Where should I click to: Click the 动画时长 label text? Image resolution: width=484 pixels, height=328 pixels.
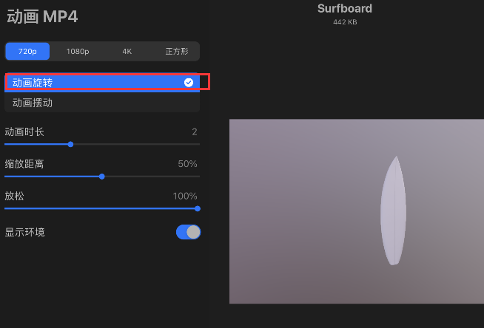[24, 132]
